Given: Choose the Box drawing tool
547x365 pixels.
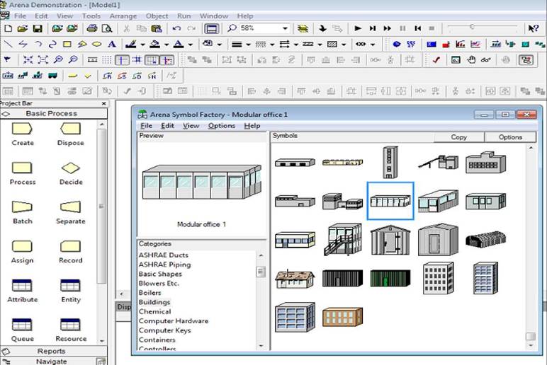Looking at the screenshot, I should click(67, 45).
